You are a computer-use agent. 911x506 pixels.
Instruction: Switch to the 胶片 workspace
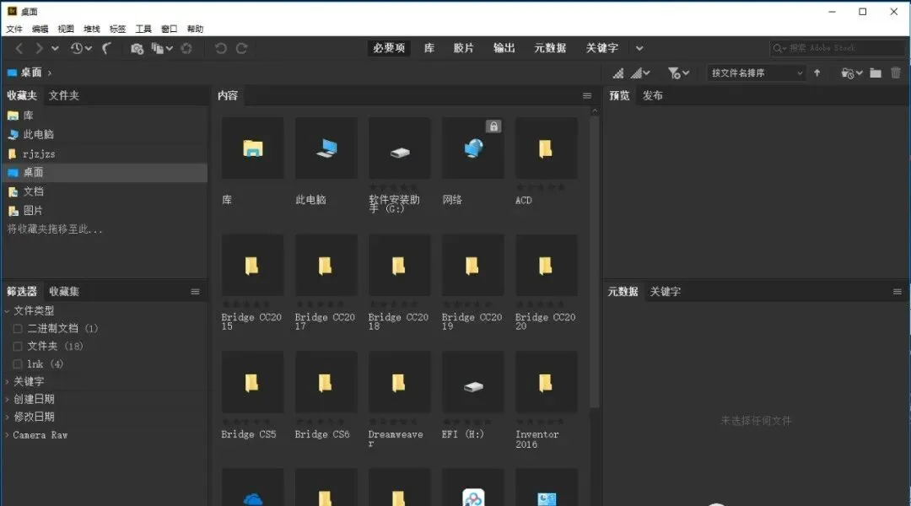(x=464, y=48)
